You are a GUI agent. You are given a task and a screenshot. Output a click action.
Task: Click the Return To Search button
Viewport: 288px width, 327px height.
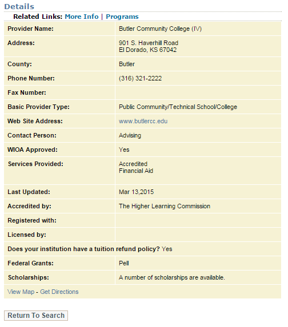(36, 316)
